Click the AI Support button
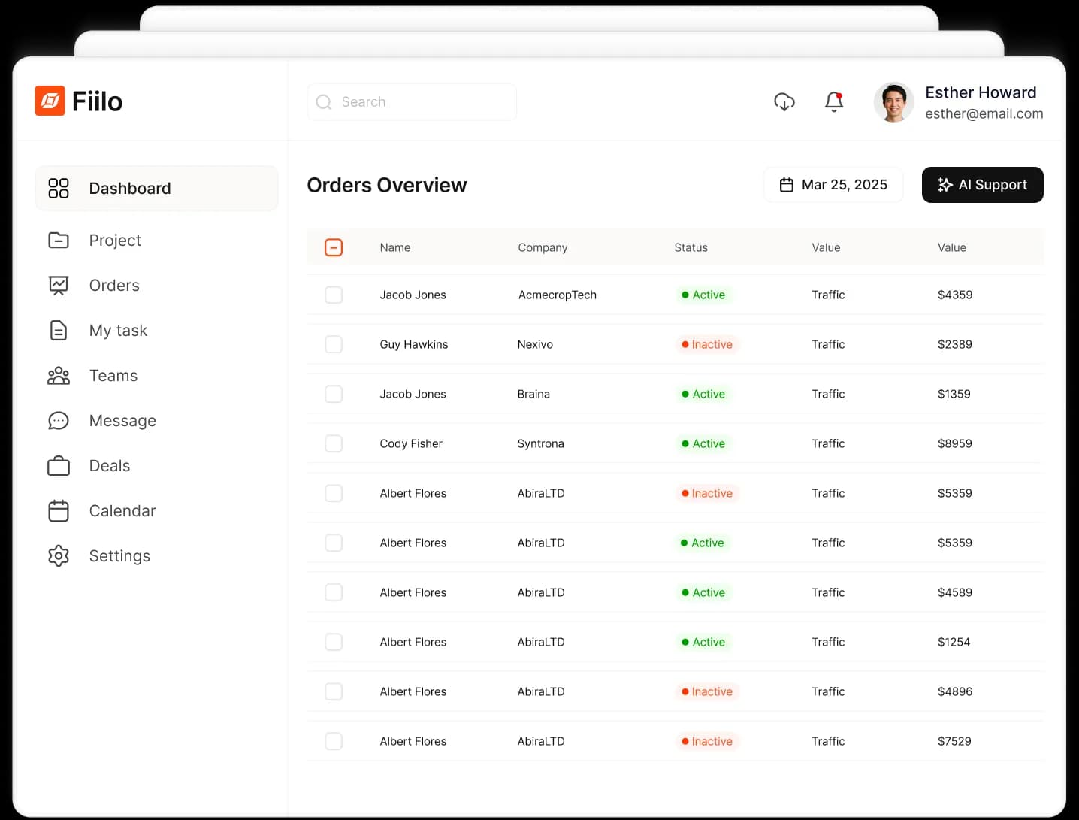This screenshot has width=1079, height=820. (983, 185)
